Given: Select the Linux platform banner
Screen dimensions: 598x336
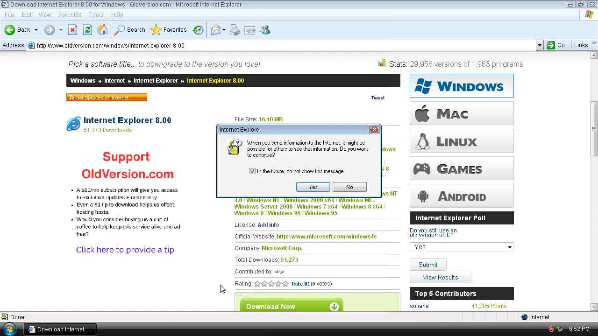Looking at the screenshot, I should [462, 141].
